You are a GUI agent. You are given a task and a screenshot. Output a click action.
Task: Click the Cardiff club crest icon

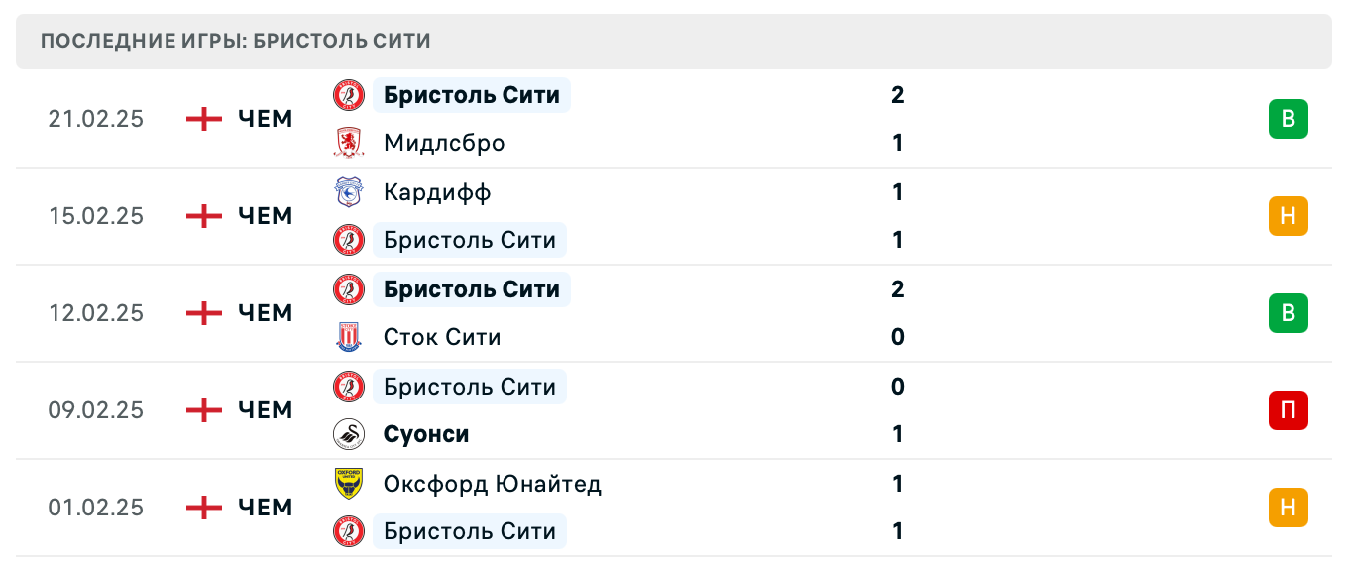tap(349, 192)
